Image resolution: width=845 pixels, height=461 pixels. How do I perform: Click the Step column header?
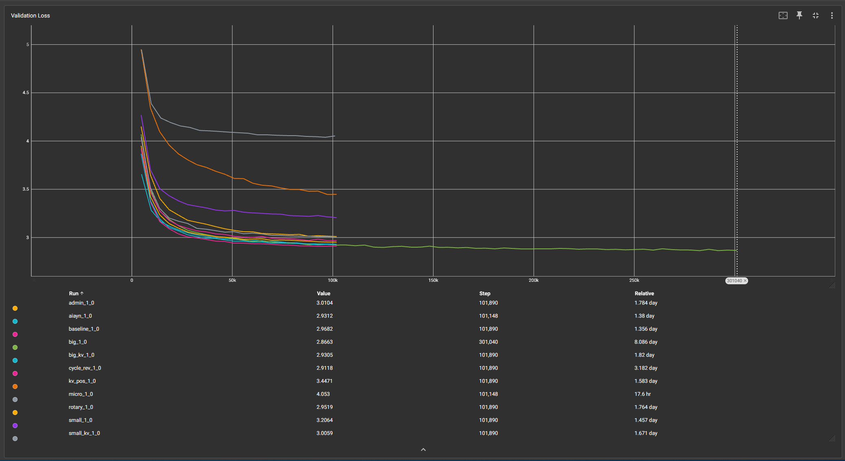485,293
